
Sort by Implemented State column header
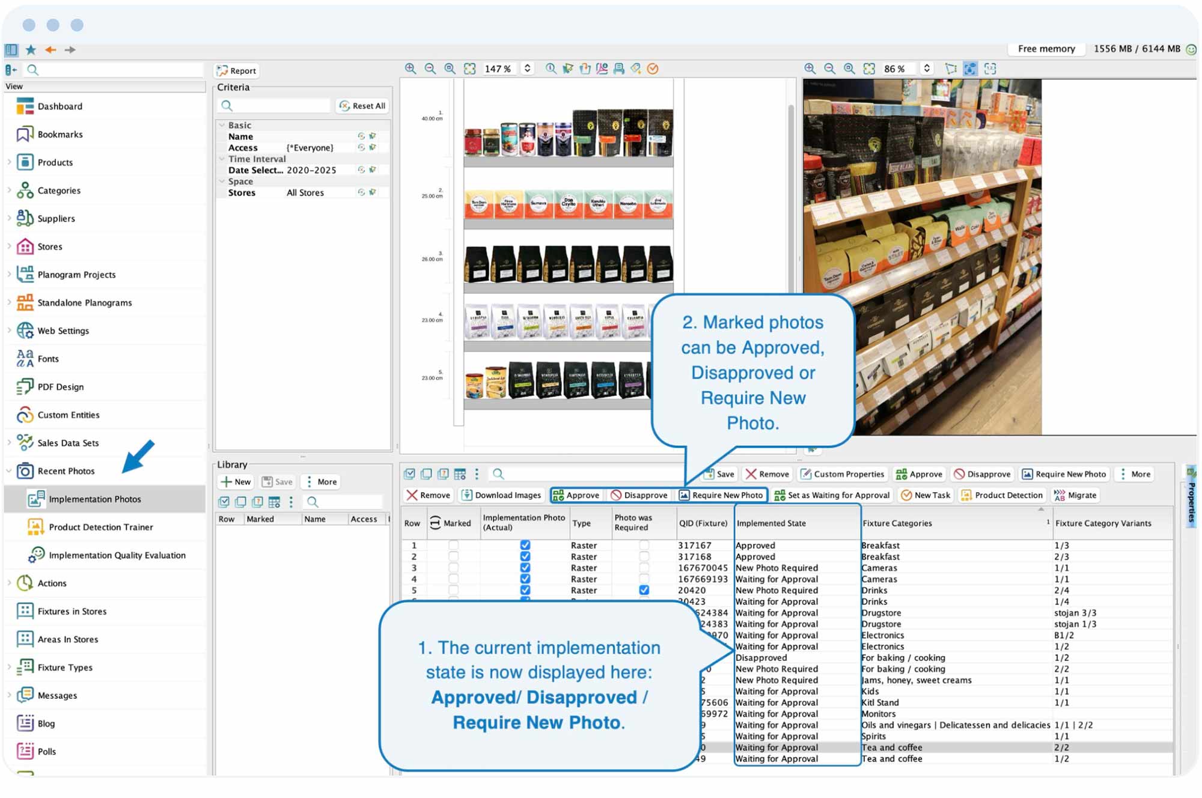coord(797,523)
